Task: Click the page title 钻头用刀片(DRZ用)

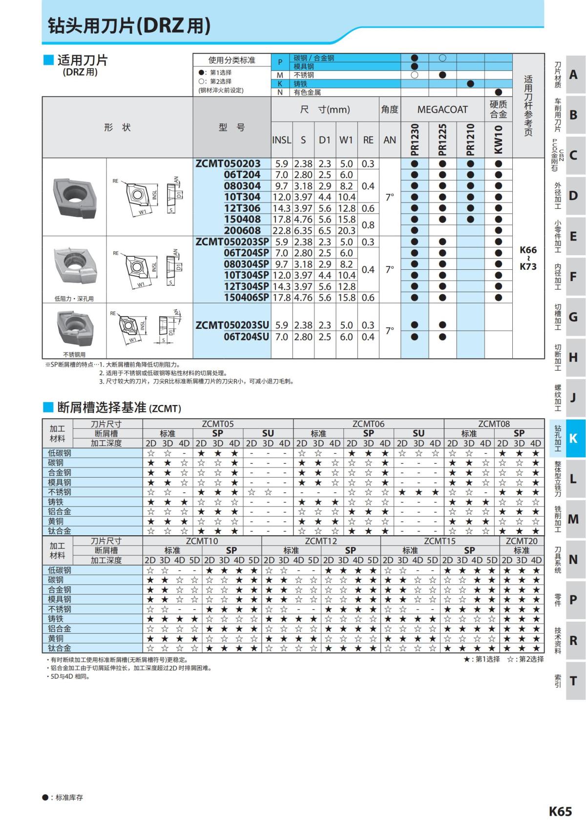Action: (129, 25)
